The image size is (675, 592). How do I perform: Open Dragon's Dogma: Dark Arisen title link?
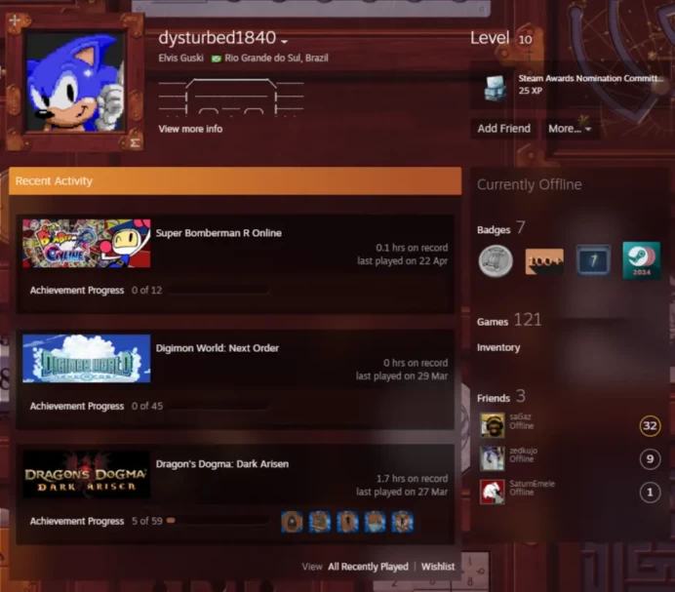coord(222,463)
